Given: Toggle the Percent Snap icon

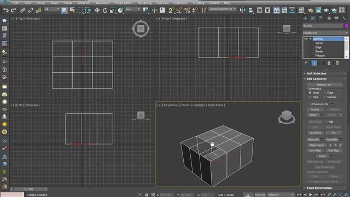Looking at the screenshot, I should [187, 10].
